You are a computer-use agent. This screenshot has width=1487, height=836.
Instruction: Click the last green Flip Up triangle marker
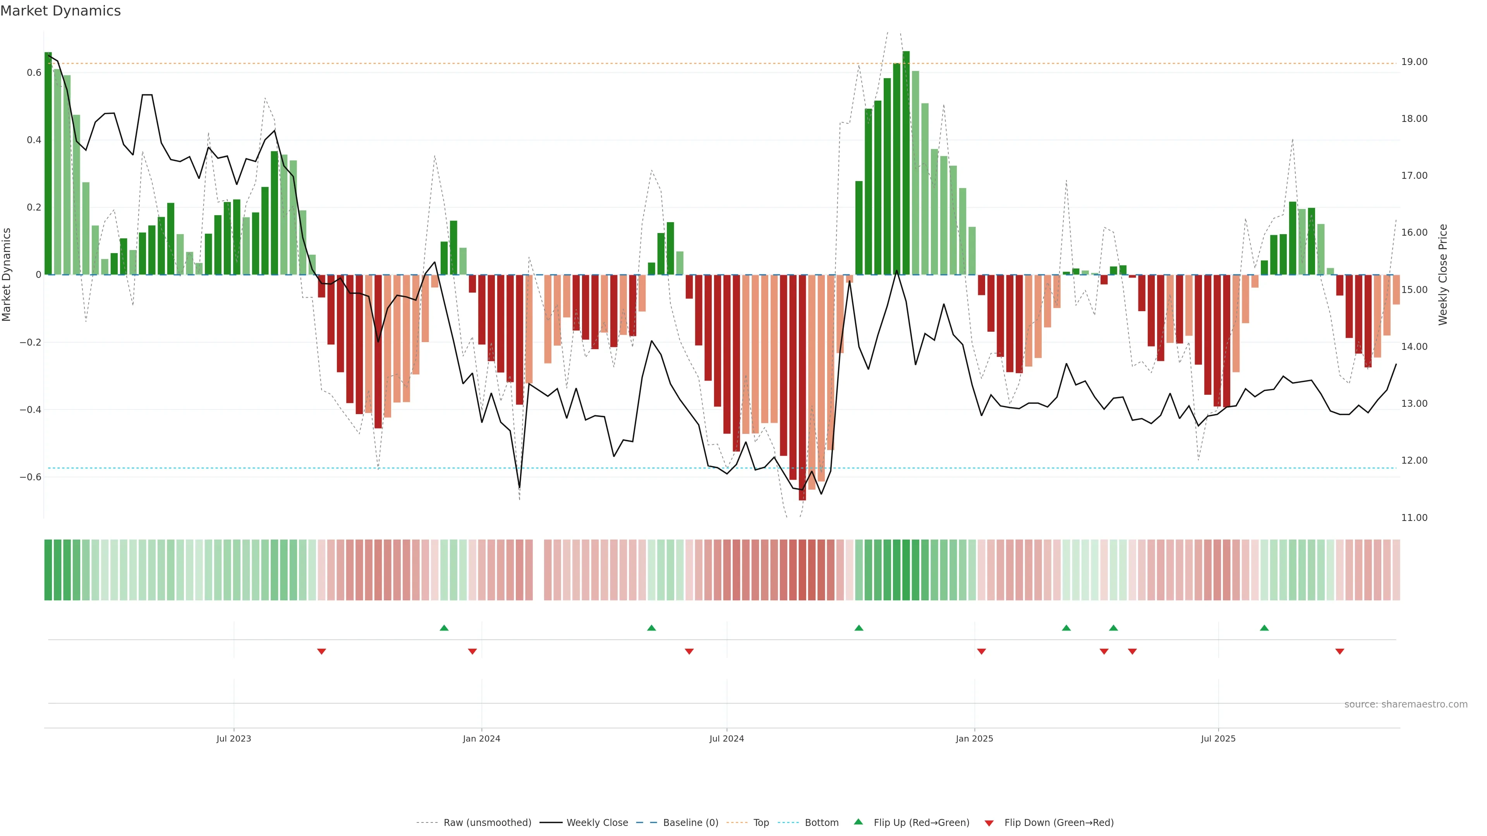point(1264,628)
